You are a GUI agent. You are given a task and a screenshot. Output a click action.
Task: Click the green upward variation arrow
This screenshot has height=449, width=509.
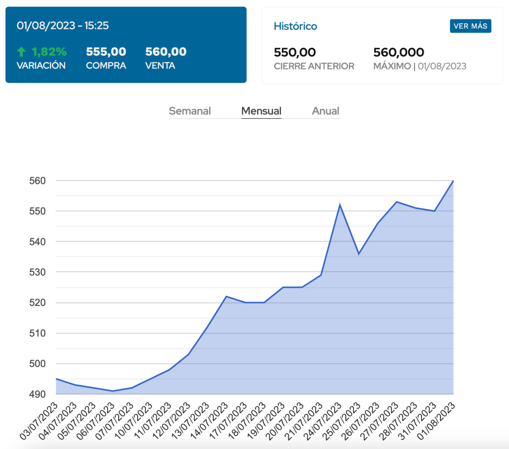(21, 52)
